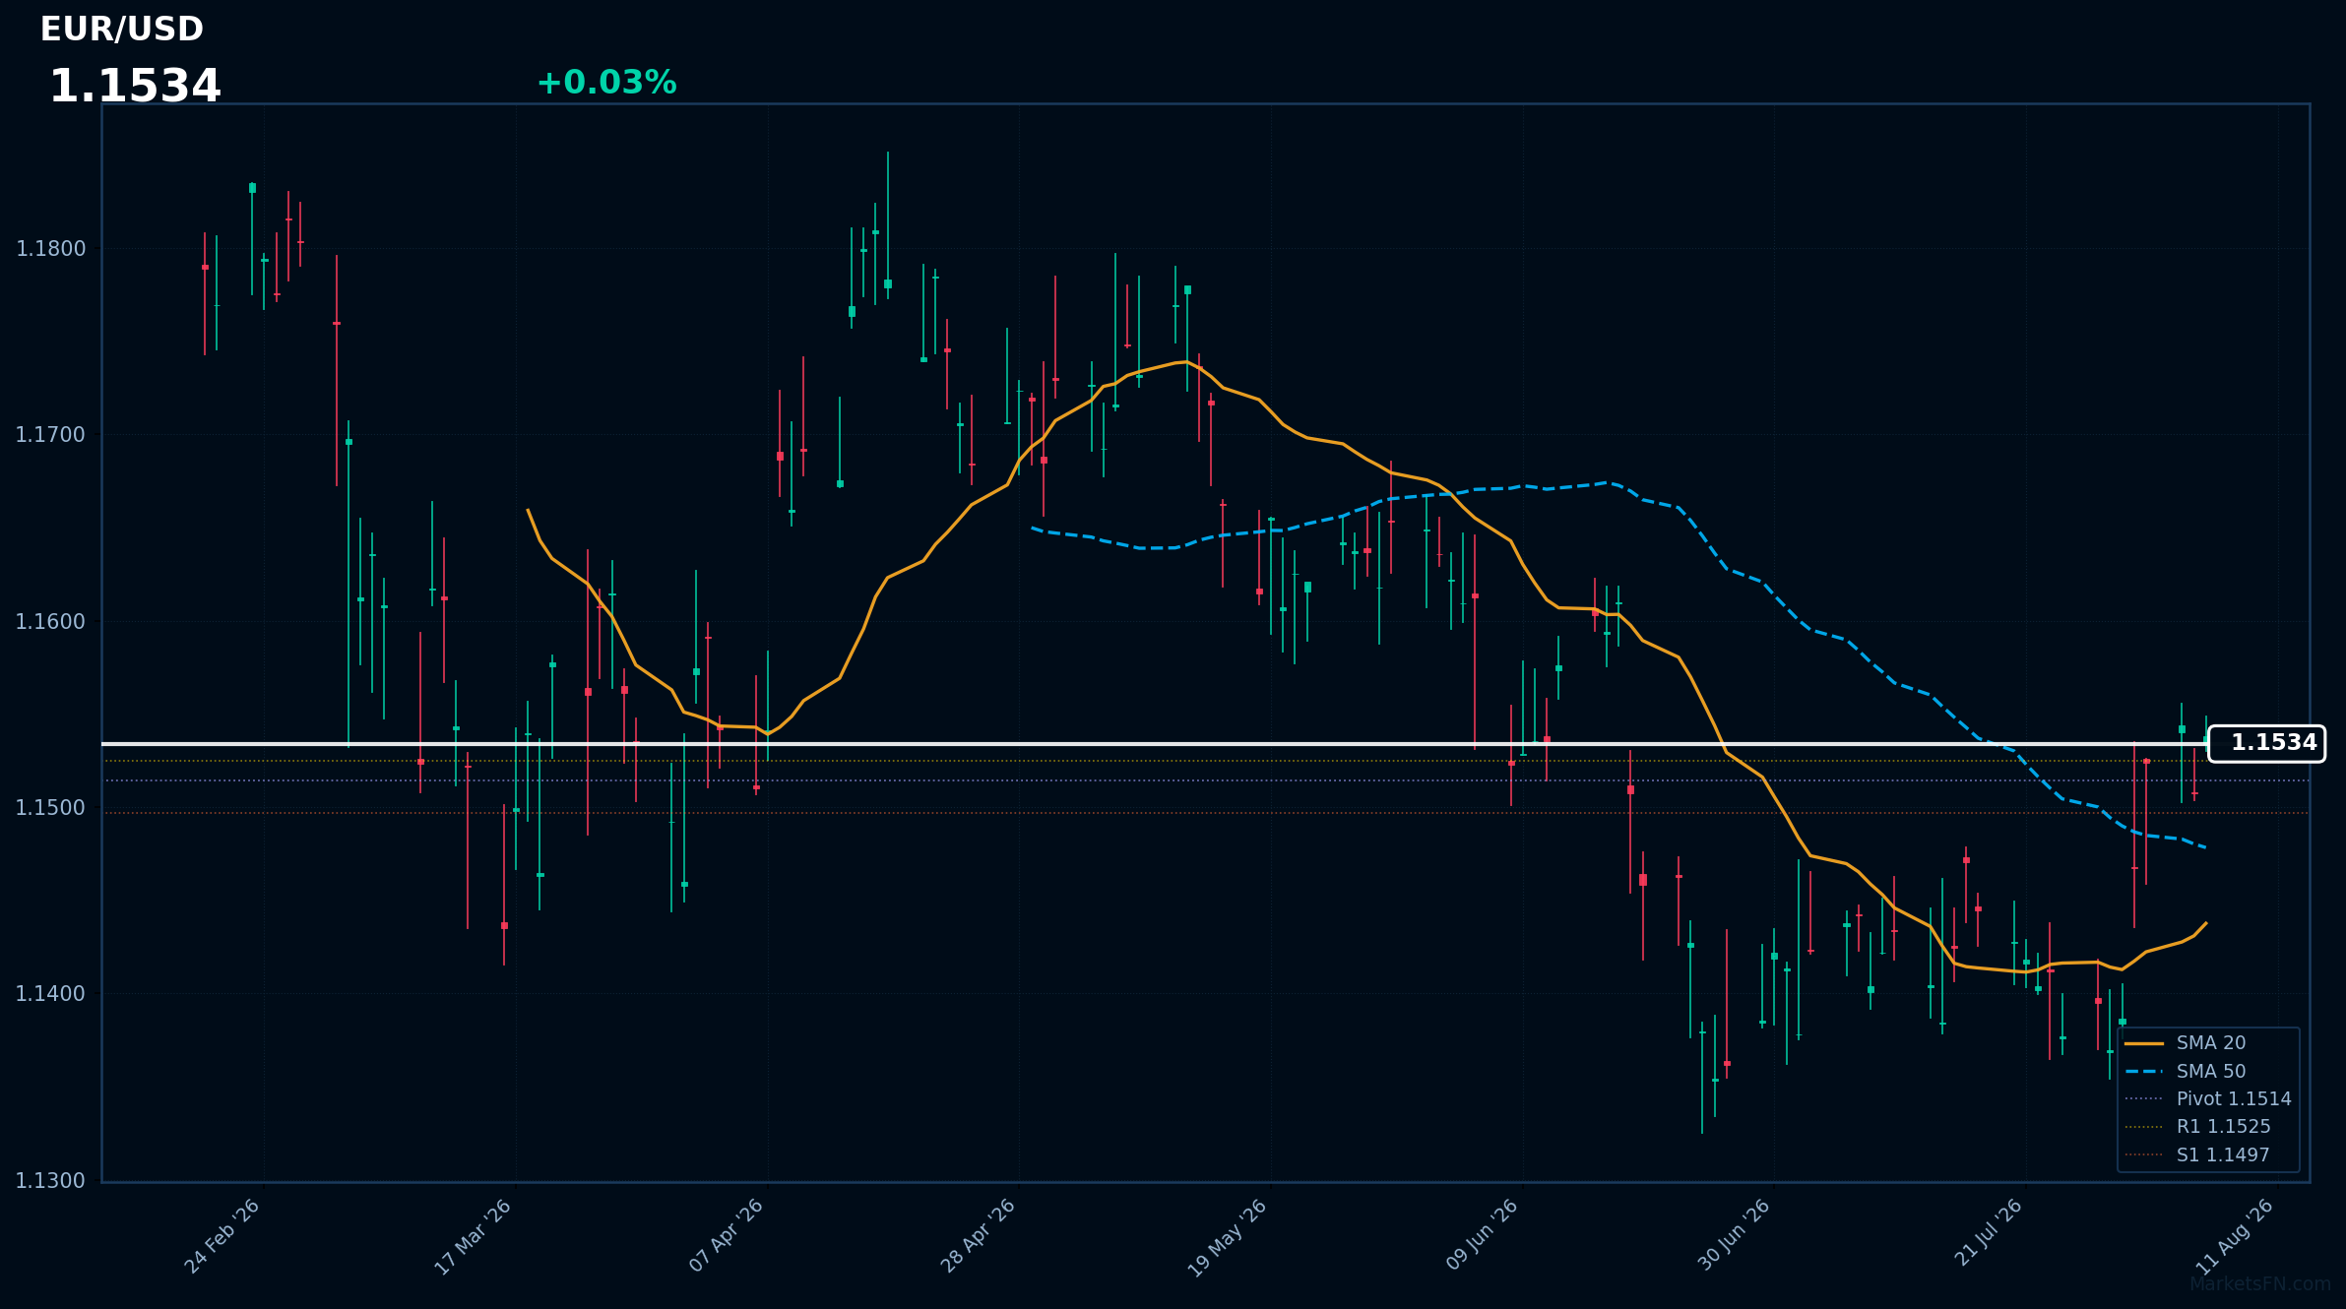This screenshot has width=2346, height=1309.
Task: Select the Pivot 1.1514 legend entry
Action: (x=2208, y=1098)
